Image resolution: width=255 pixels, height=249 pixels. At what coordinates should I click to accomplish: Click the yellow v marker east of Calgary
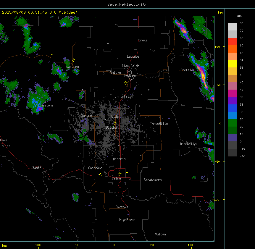coord(127,173)
